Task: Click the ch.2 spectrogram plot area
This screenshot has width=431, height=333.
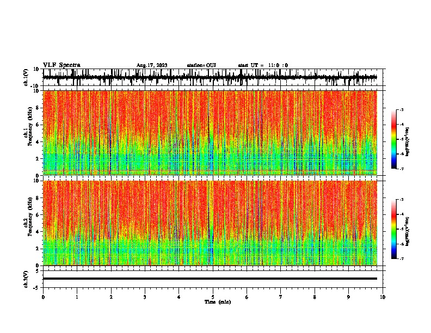Action: pos(210,223)
